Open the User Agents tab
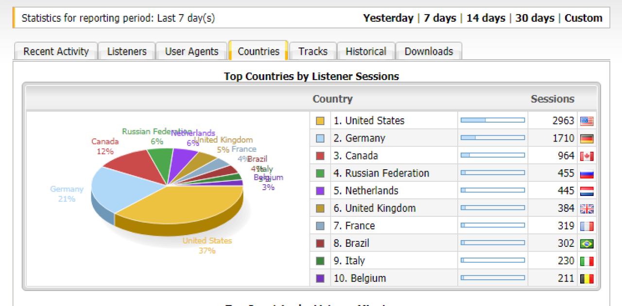This screenshot has width=622, height=306. (191, 51)
